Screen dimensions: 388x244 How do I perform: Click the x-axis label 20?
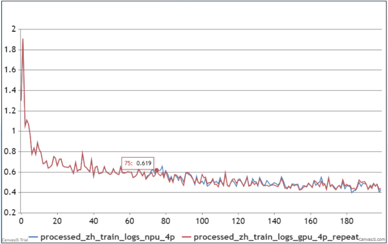pyautogui.click(x=57, y=221)
